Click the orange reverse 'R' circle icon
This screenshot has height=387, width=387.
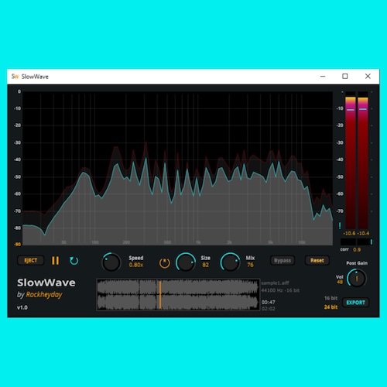point(164,263)
